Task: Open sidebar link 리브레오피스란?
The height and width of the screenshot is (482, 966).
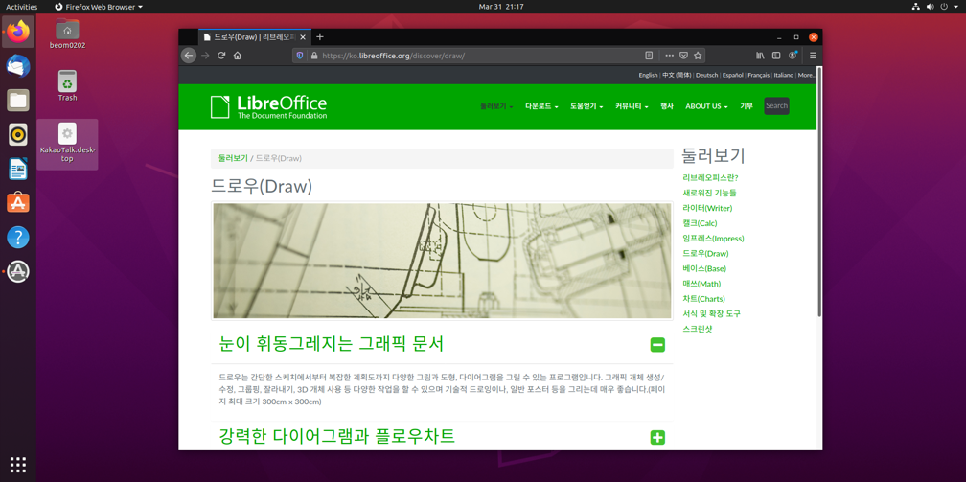Action: click(710, 178)
